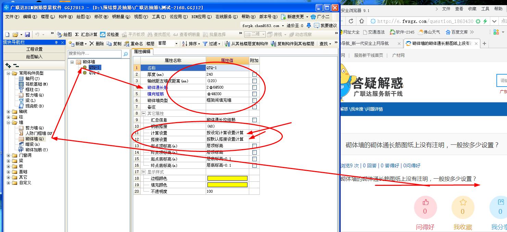507x232 pixels.
Task: Click 从其他楼层复制构件
Action: pyautogui.click(x=246, y=44)
